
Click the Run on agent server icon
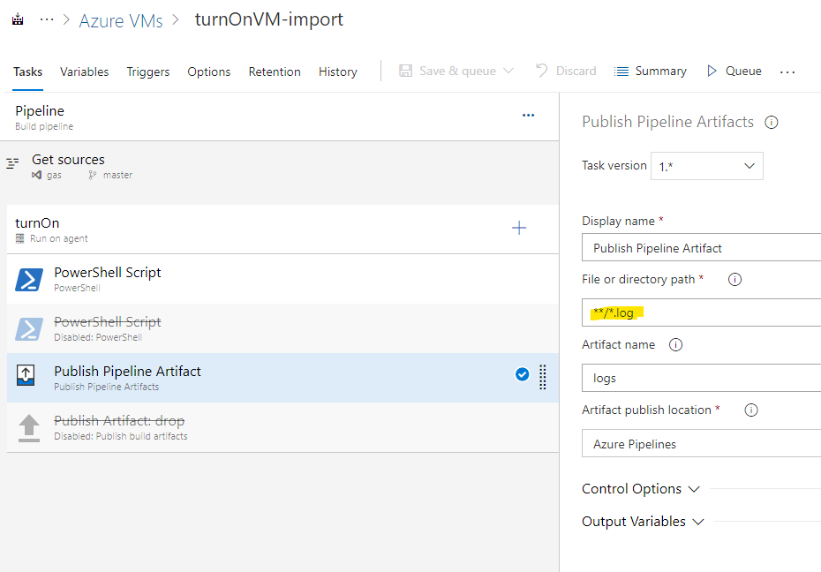[x=20, y=238]
